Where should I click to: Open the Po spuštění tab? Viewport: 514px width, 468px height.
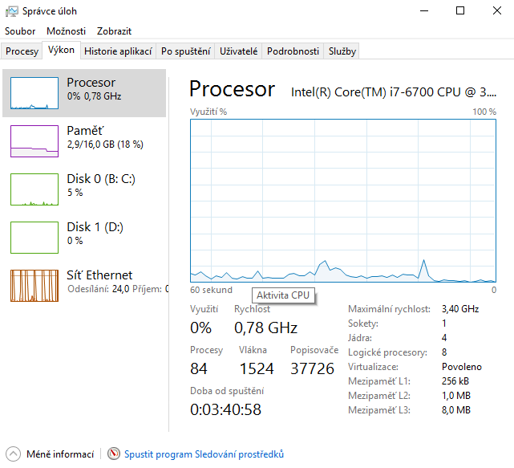point(185,51)
